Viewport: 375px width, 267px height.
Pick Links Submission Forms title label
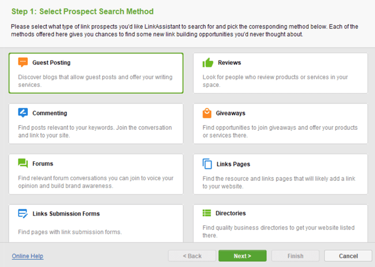pyautogui.click(x=66, y=213)
